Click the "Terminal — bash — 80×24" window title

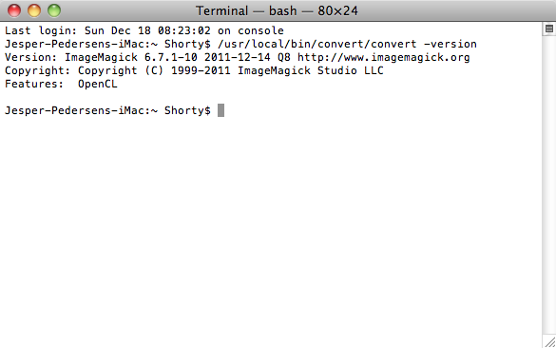277,11
